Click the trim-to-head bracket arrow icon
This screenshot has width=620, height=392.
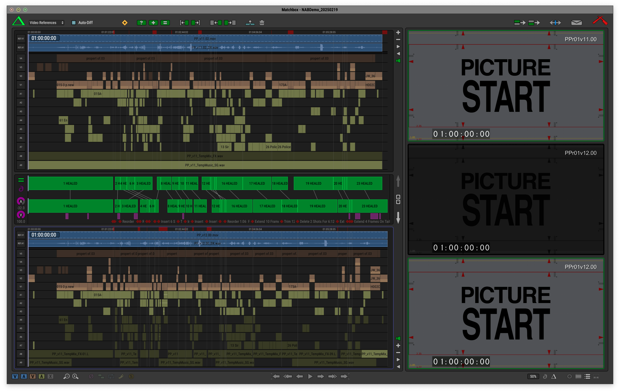click(x=184, y=23)
